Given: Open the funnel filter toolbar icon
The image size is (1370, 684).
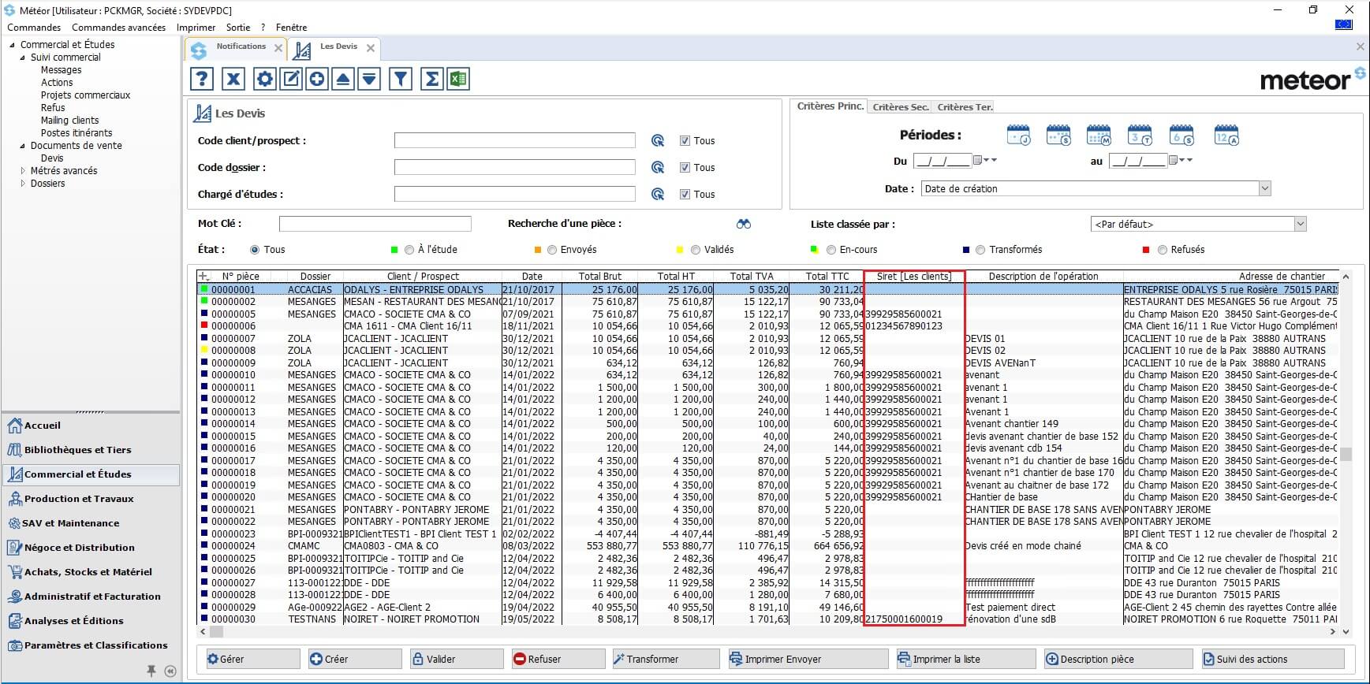Looking at the screenshot, I should [x=401, y=79].
